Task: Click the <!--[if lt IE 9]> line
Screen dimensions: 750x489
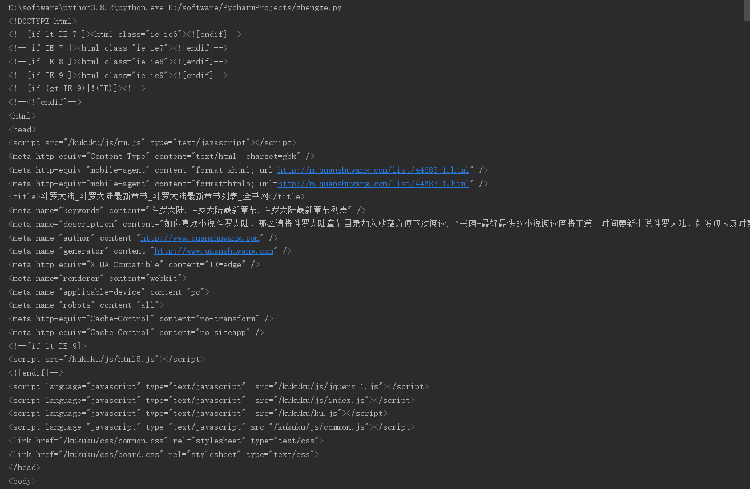Action: [x=47, y=346]
